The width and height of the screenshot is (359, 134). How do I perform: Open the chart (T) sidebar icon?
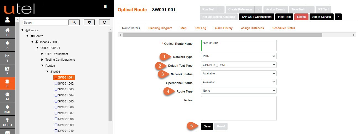pyautogui.click(x=7, y=58)
